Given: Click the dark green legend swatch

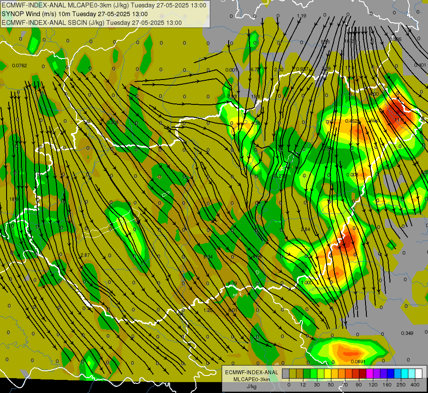Looking at the screenshot, I should 307,373.
